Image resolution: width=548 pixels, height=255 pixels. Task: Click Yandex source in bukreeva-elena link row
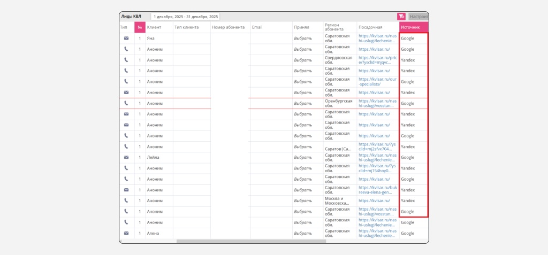click(x=408, y=190)
